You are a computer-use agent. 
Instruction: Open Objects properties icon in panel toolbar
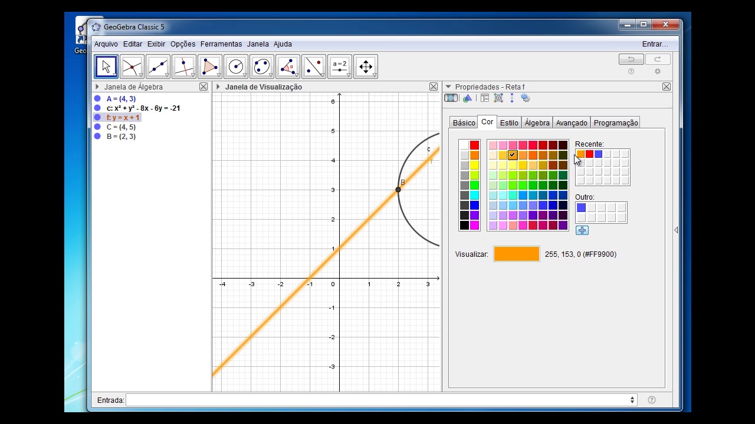(451, 98)
